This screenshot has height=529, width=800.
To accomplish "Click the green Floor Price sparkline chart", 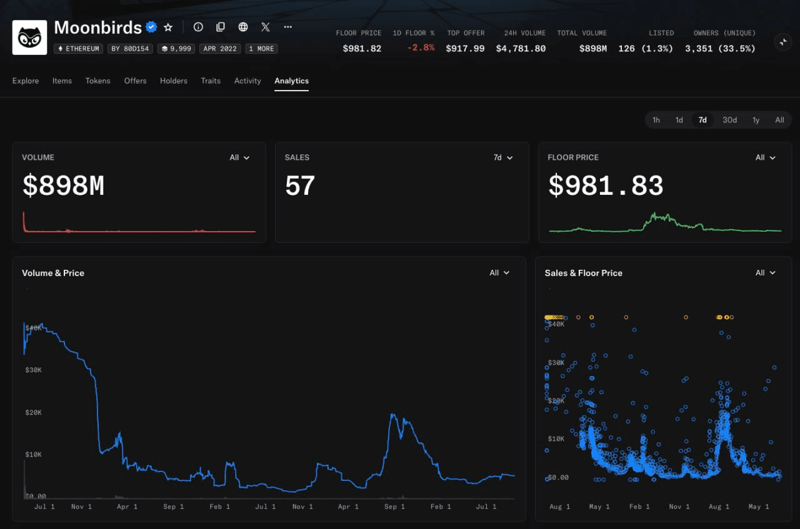I will [665, 222].
